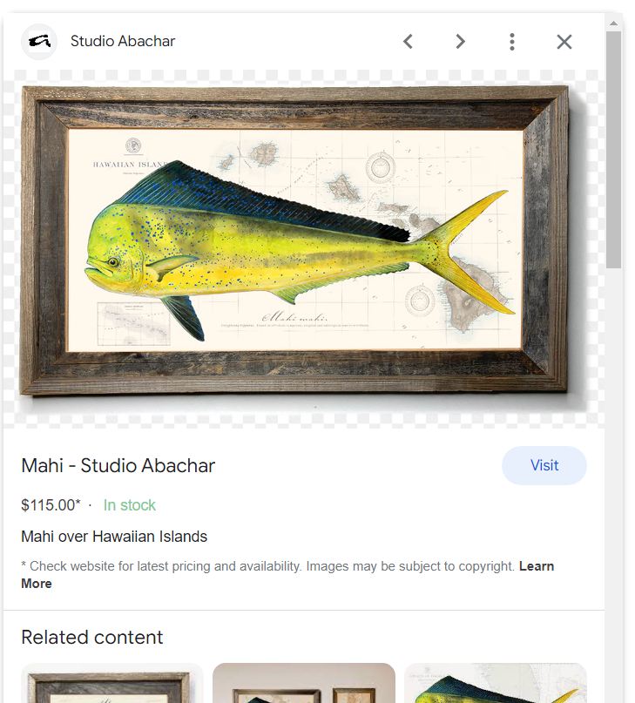635x703 pixels.
Task: Click the Visit button
Action: pyautogui.click(x=544, y=465)
